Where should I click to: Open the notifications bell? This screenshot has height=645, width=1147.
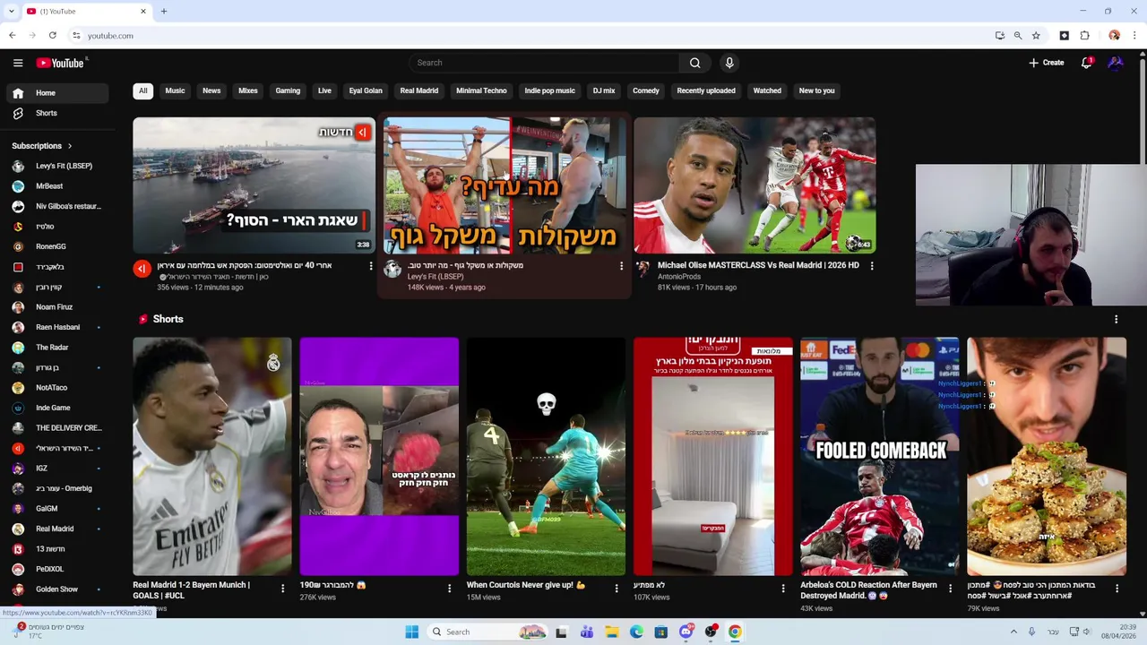click(1086, 63)
